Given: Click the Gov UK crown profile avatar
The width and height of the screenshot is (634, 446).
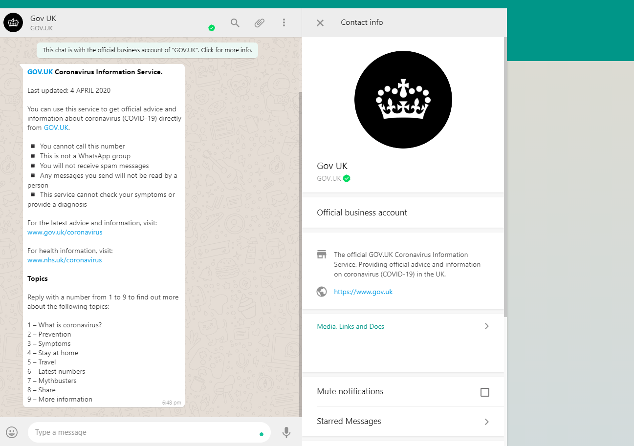Looking at the screenshot, I should coord(403,99).
